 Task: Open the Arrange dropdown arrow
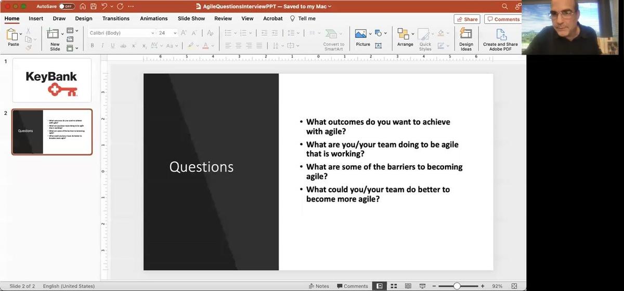[x=413, y=33]
